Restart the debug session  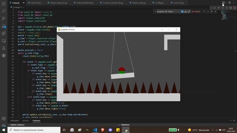coord(230,8)
